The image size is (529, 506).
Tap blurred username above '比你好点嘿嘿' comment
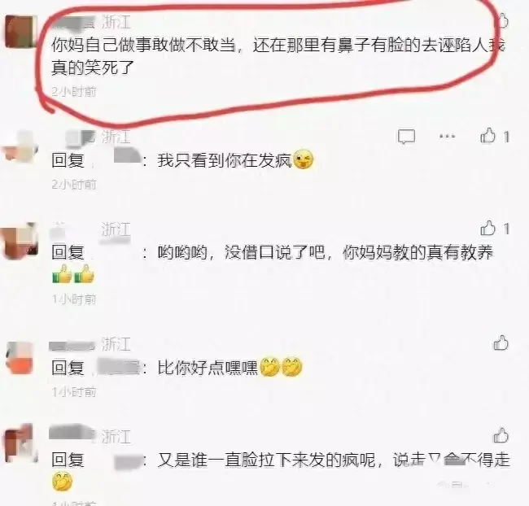[x=72, y=346]
